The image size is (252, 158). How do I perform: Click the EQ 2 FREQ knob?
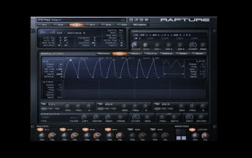tap(135, 106)
